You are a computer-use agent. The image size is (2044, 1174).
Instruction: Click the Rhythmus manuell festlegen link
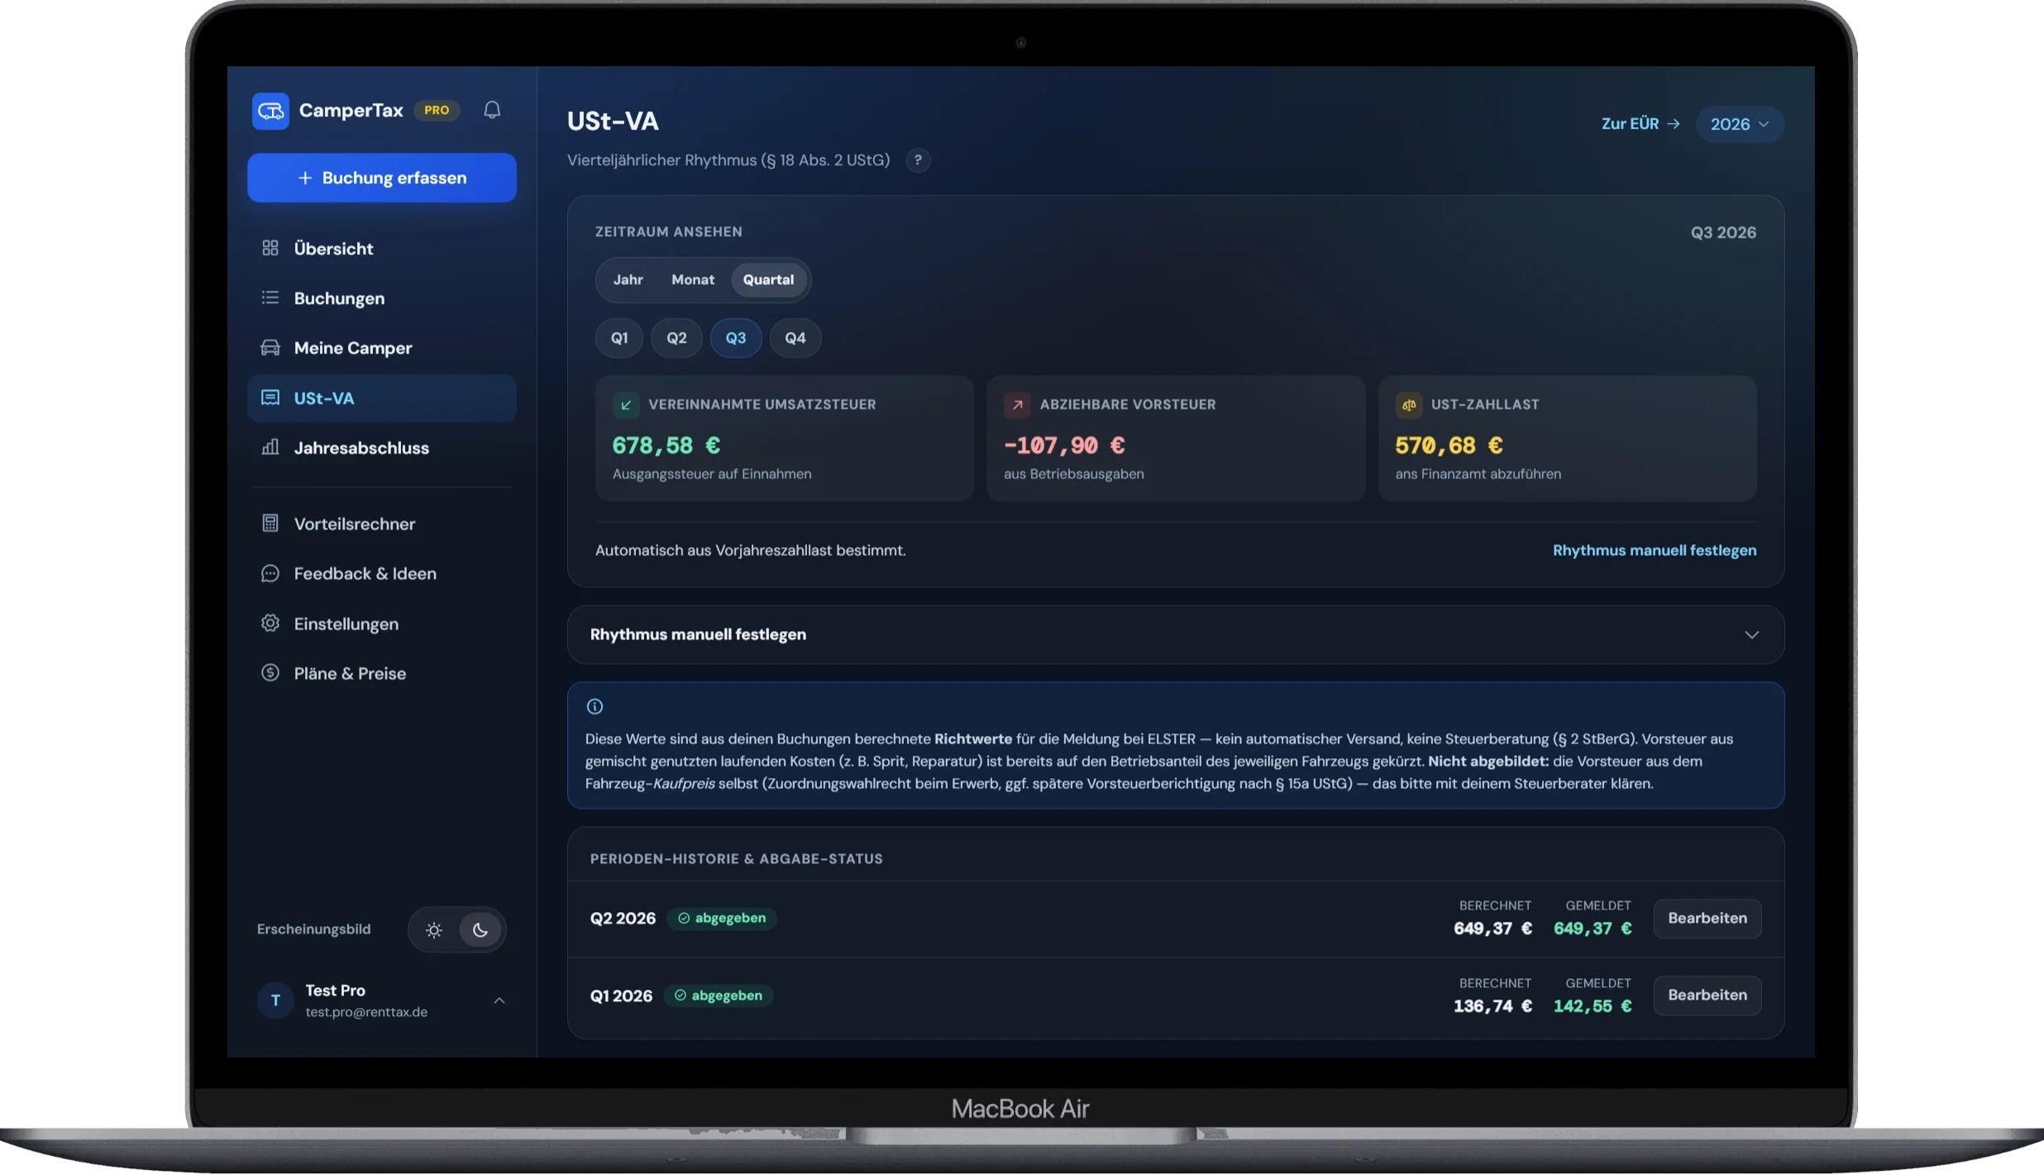(1655, 551)
